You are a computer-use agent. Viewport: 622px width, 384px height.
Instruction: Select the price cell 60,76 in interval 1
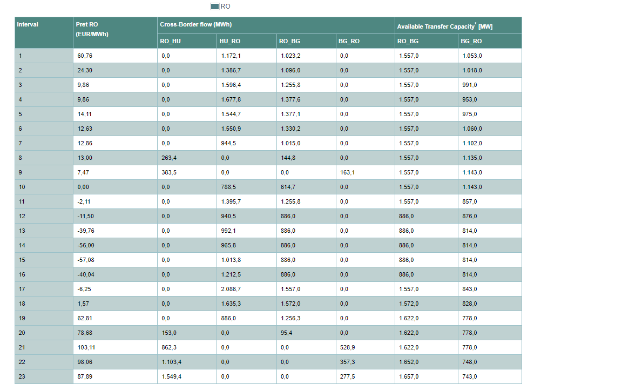click(x=85, y=56)
